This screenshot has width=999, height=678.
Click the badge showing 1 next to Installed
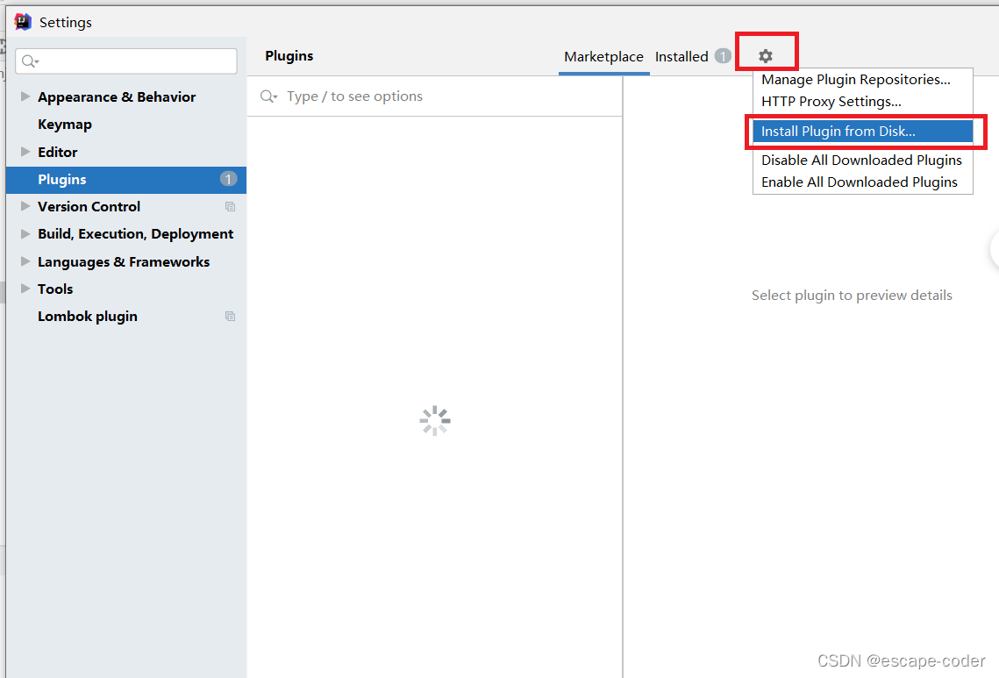(x=723, y=56)
